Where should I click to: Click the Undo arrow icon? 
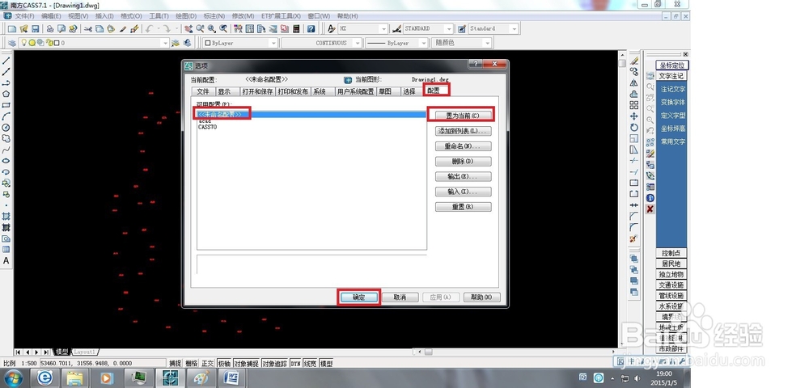(149, 29)
